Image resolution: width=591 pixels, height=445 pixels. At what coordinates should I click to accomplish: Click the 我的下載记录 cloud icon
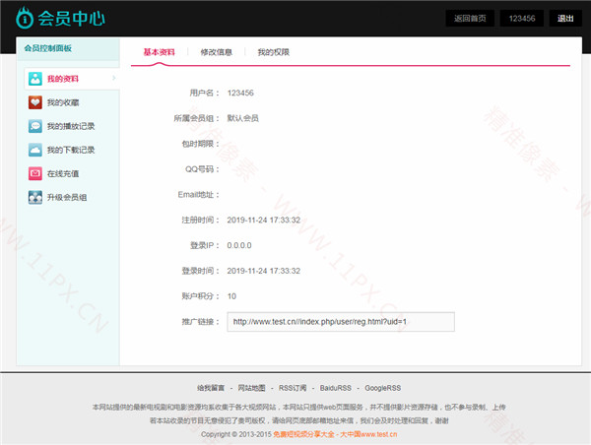point(34,150)
